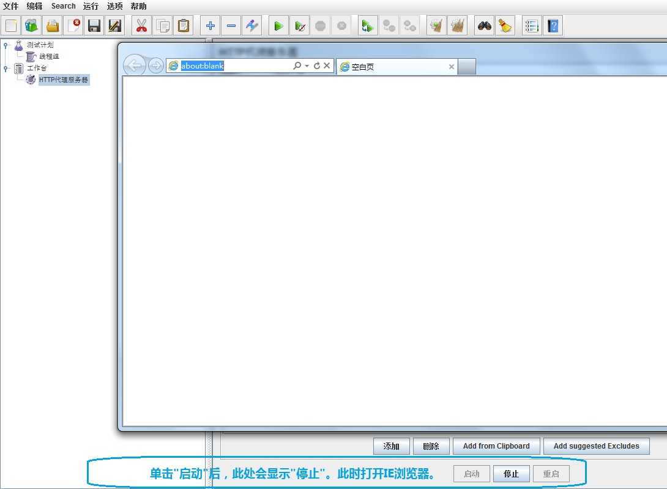Click the Clear all results icon
The image size is (667, 489).
[x=457, y=26]
